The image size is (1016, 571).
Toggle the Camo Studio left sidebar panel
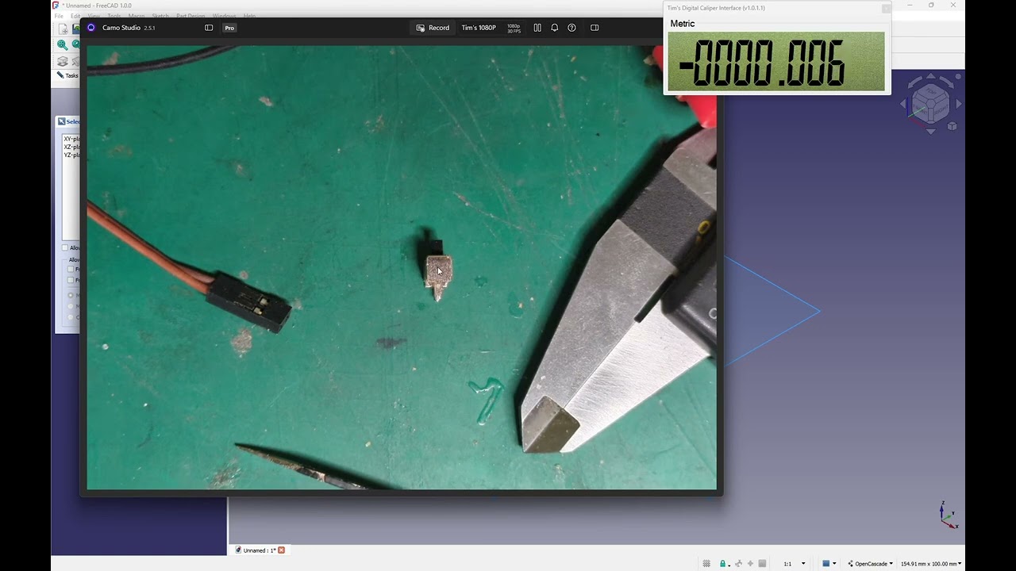209,28
